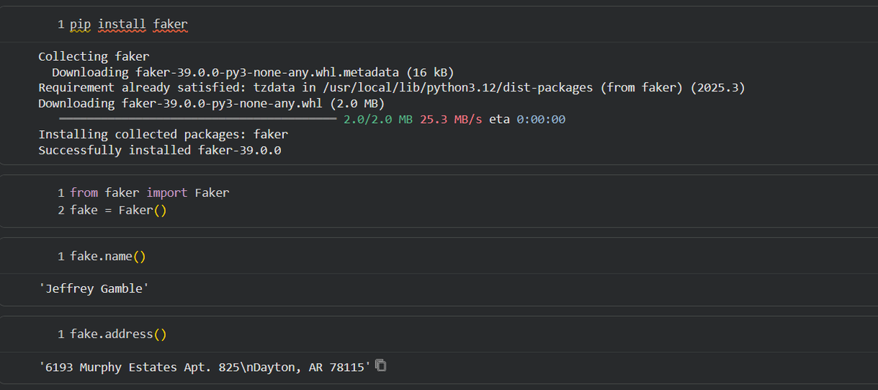Click the 'fake = Faker()' code line
This screenshot has width=878, height=390.
click(x=119, y=210)
